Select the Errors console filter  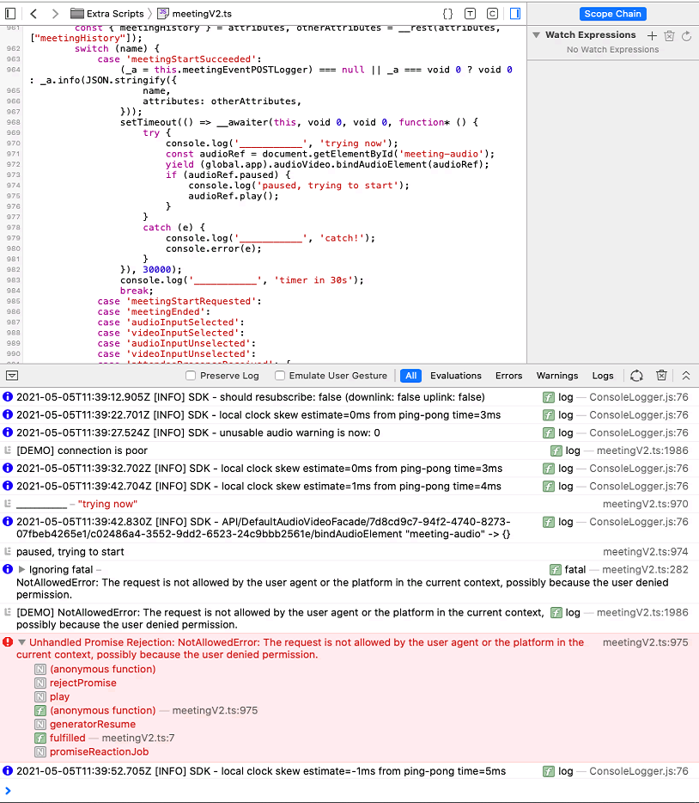pos(508,376)
